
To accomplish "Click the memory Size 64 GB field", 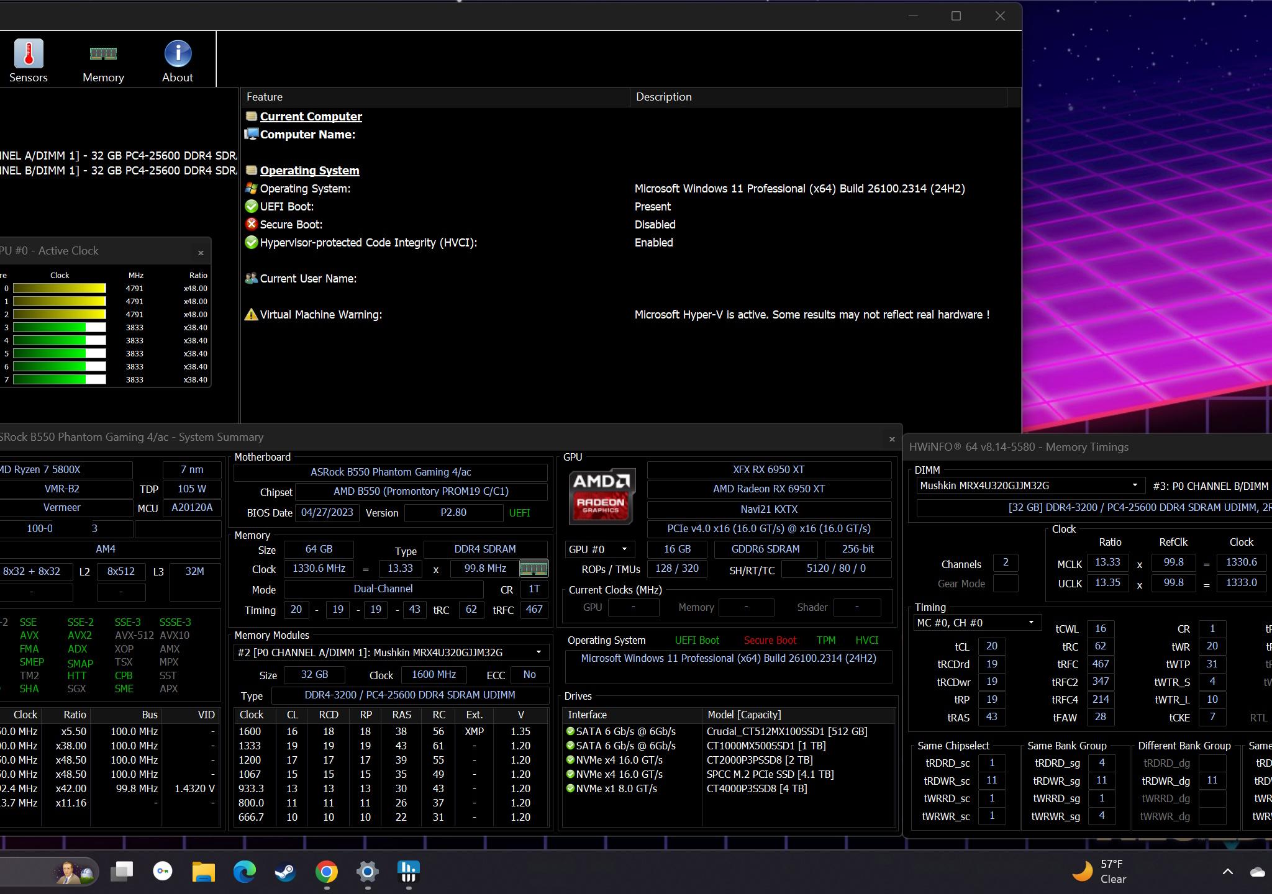I will (x=319, y=549).
